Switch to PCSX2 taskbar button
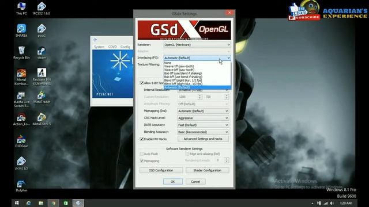 [x=78, y=203]
